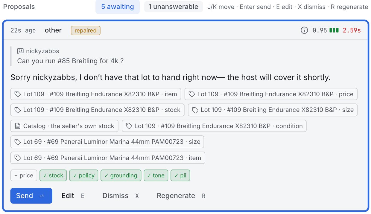Image resolution: width=371 pixels, height=214 pixels.
Task: Regenerate the proposal
Action: [181, 196]
